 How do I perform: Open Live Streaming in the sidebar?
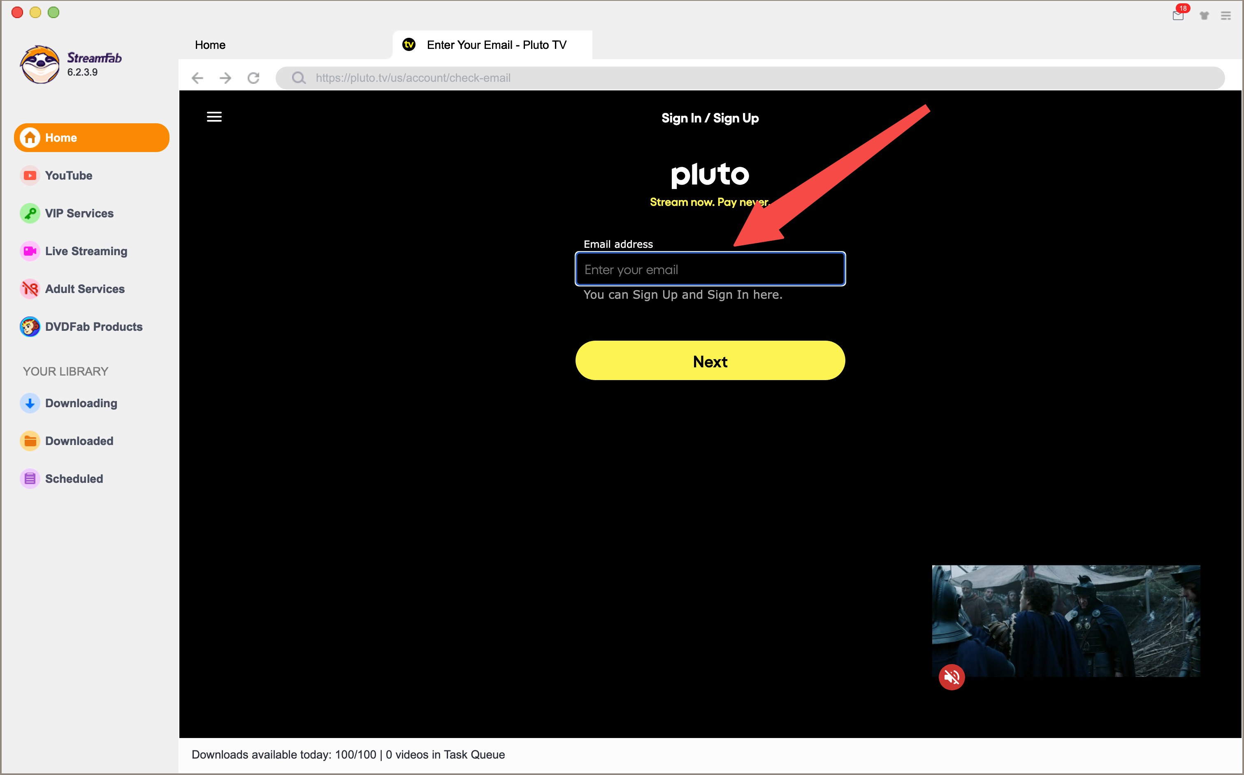pyautogui.click(x=74, y=251)
